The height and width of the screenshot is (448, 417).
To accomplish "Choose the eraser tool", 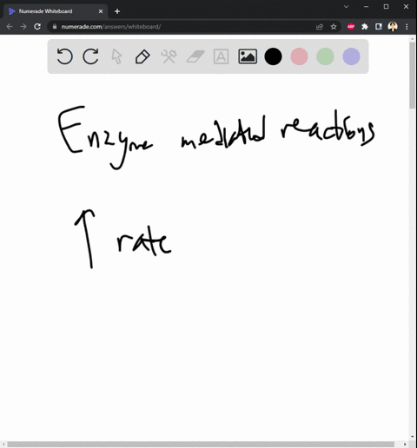I will 195,56.
